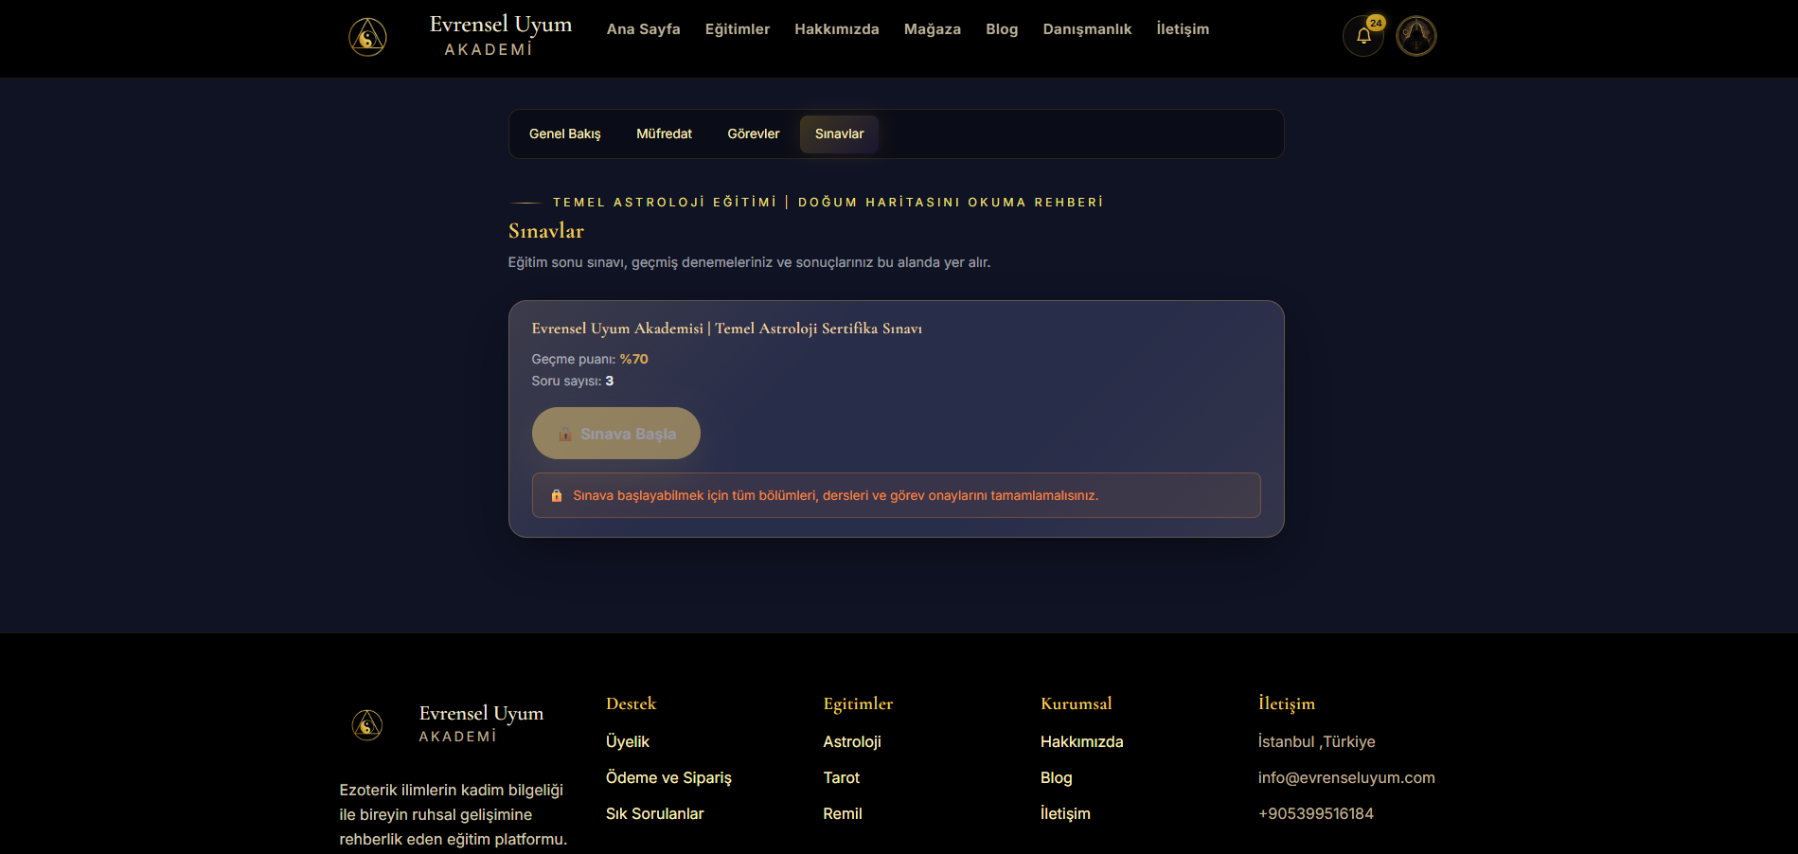
Task: Switch to the Genel Bakış tab
Action: click(x=565, y=134)
